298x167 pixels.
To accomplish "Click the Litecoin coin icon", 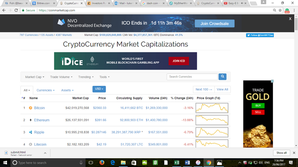I will point(30,144).
